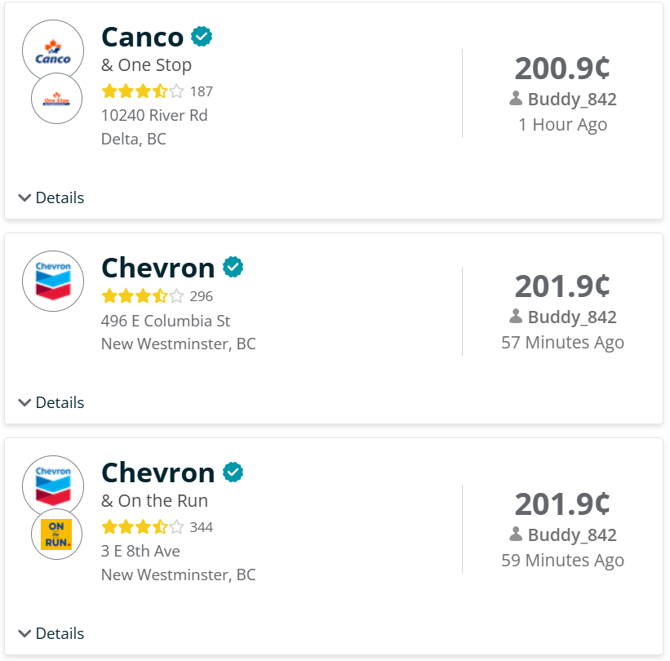
Task: Click the 200.9¢ price at Canco
Action: [x=562, y=69]
